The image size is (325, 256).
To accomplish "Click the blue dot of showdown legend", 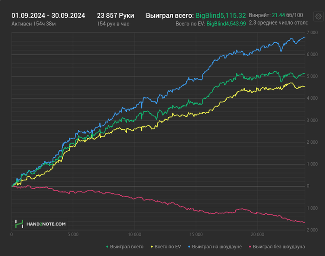I will [x=189, y=247].
